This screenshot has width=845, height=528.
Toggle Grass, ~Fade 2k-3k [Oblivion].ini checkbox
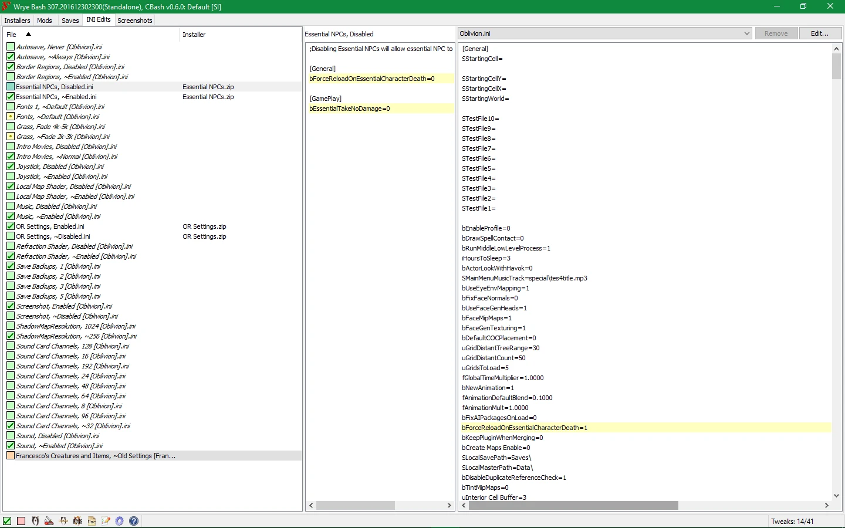coord(11,137)
